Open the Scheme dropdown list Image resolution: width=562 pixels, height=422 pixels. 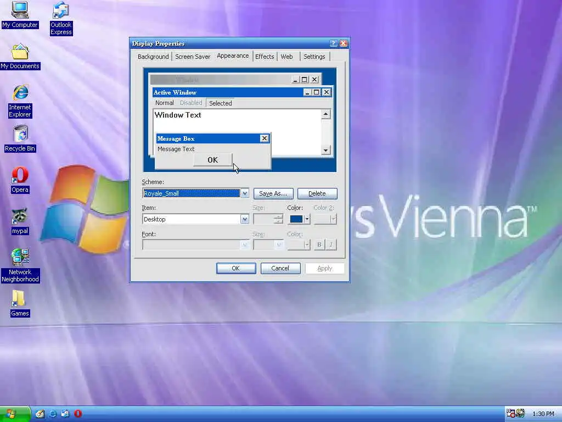(244, 193)
